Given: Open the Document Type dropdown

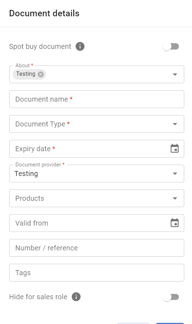Looking at the screenshot, I should tap(97, 124).
